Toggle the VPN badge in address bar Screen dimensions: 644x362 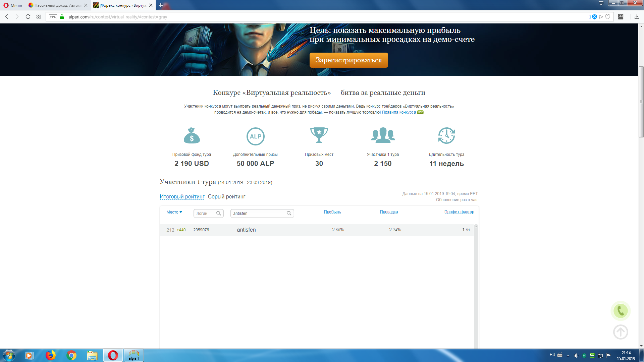tap(53, 17)
